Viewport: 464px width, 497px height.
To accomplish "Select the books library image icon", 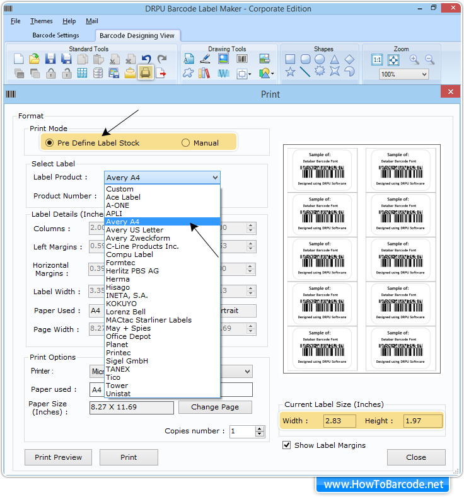I will tap(204, 73).
